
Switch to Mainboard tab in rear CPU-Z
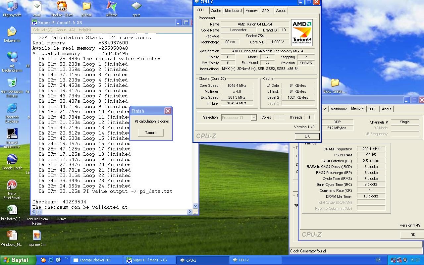(x=339, y=109)
